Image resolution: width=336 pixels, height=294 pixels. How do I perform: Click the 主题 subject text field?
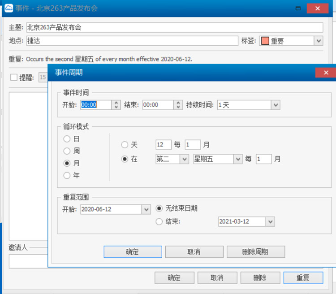tap(174, 27)
